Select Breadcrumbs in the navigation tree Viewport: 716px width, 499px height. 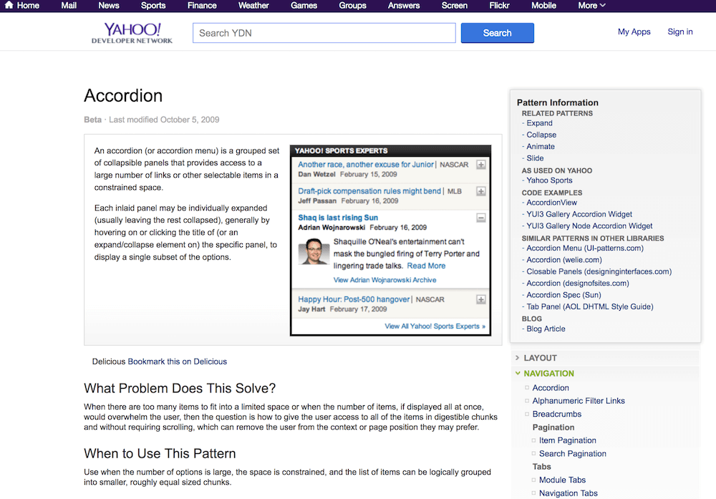pos(556,414)
